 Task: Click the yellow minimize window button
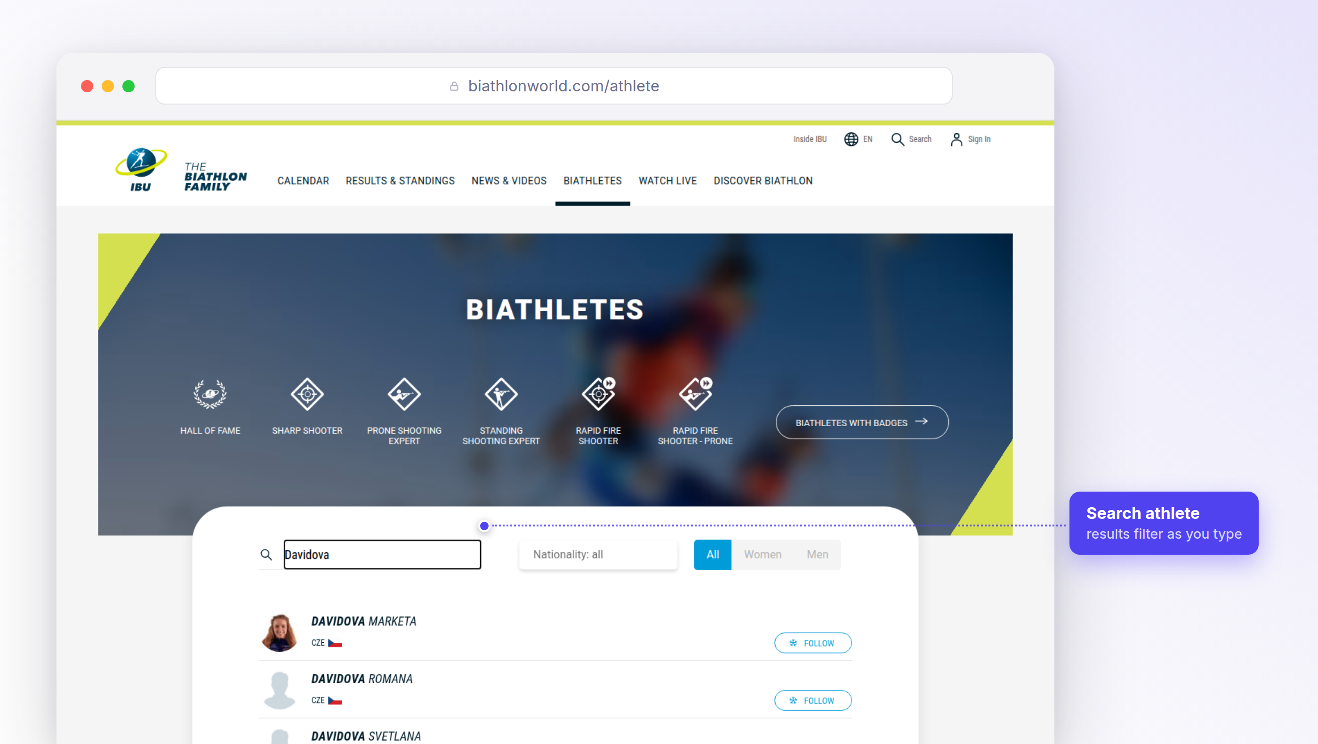(x=107, y=86)
